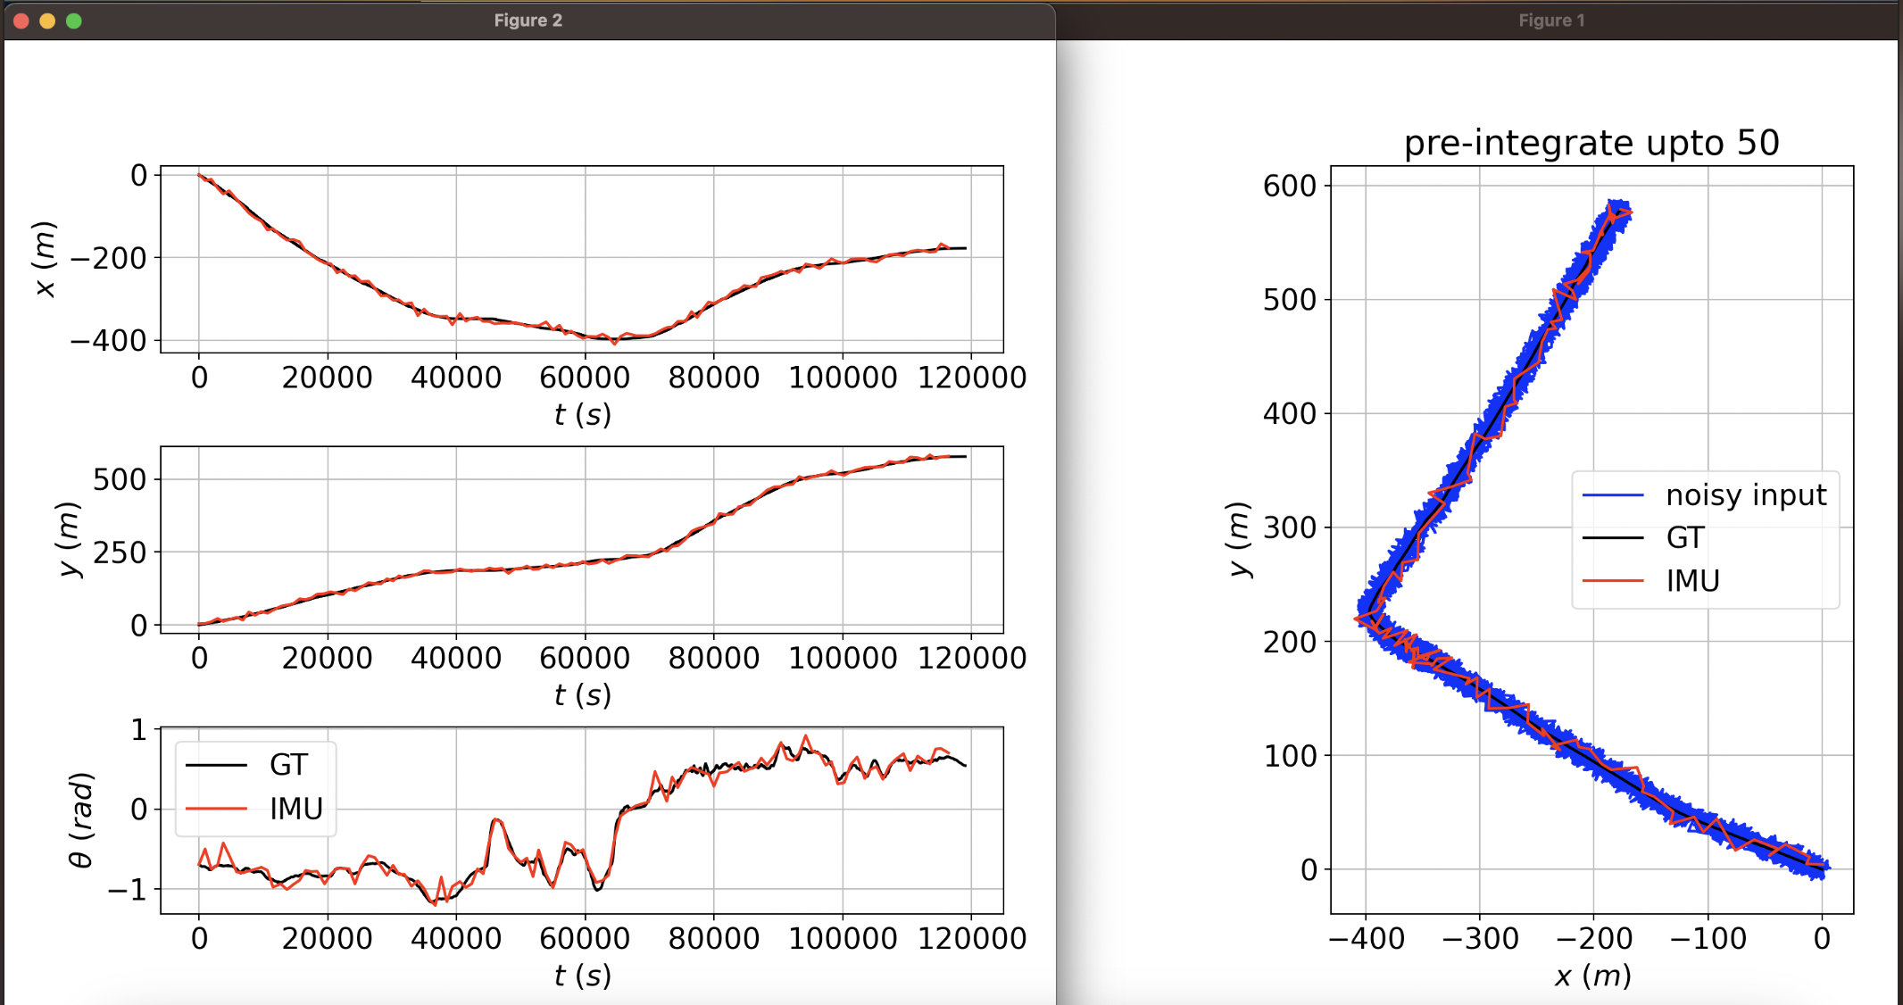
Task: Select 'noisy input' legend label
Action: (x=1746, y=494)
